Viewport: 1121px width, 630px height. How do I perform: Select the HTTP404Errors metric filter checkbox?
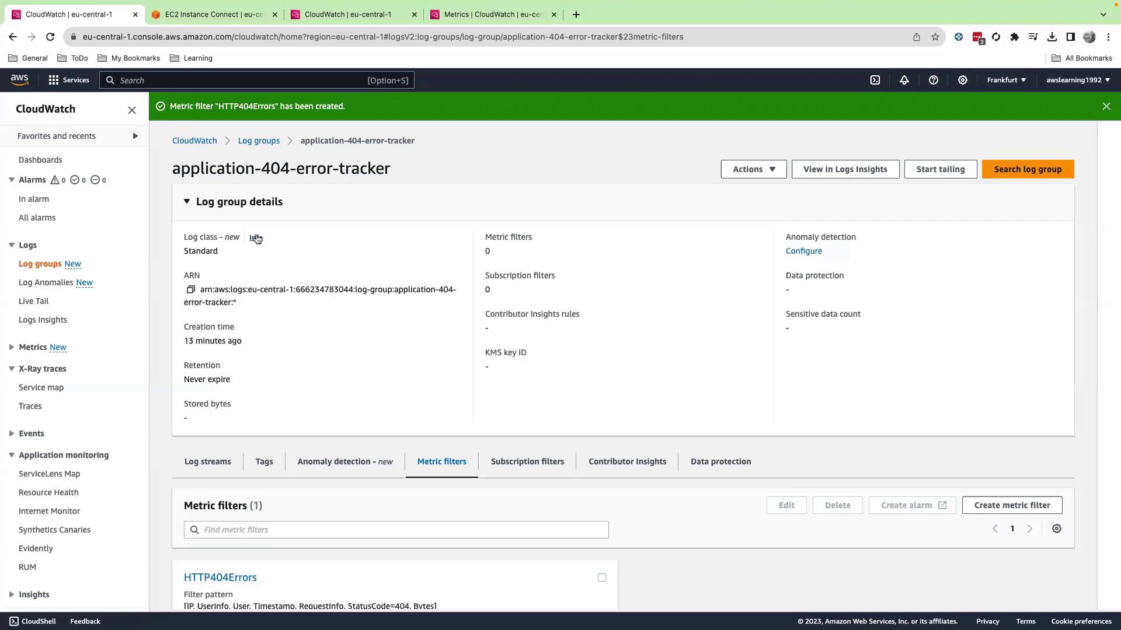[601, 577]
